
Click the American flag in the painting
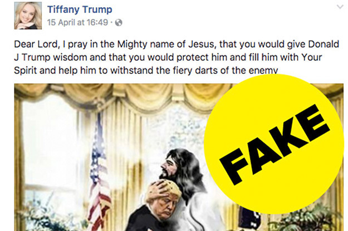coord(99,173)
